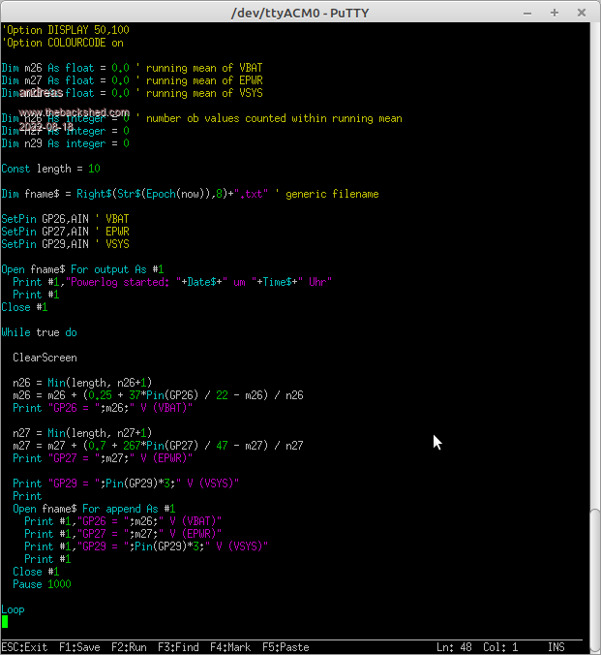This screenshot has width=601, height=655.
Task: Click the green text cursor block
Action: [x=5, y=622]
